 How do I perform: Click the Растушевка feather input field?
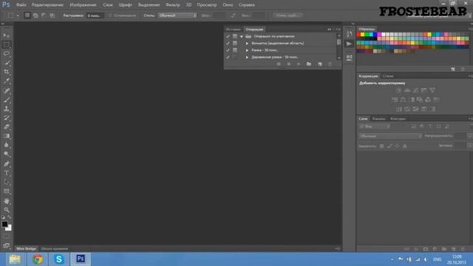(x=95, y=16)
